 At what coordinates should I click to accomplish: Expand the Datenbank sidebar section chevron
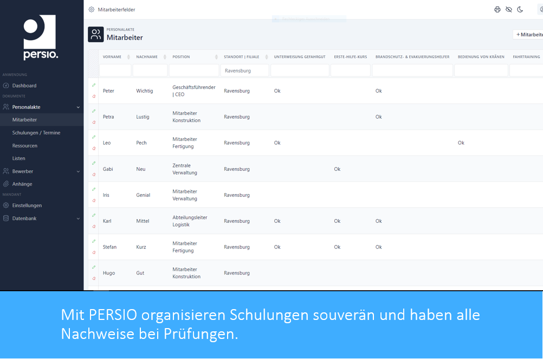point(78,219)
